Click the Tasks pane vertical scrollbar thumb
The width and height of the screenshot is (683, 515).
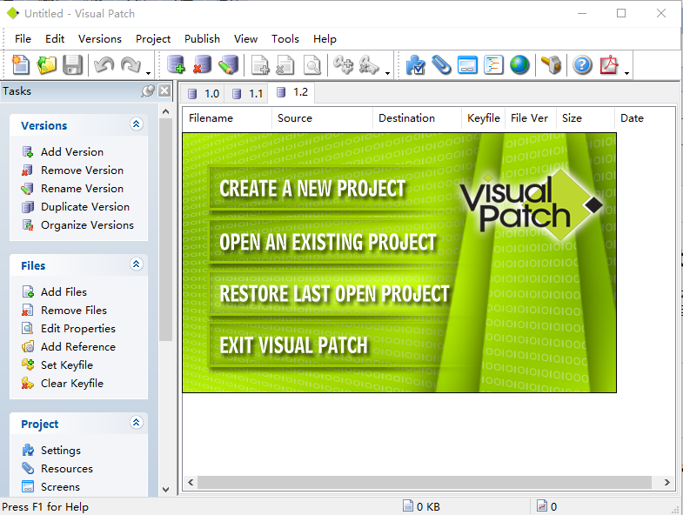165,230
